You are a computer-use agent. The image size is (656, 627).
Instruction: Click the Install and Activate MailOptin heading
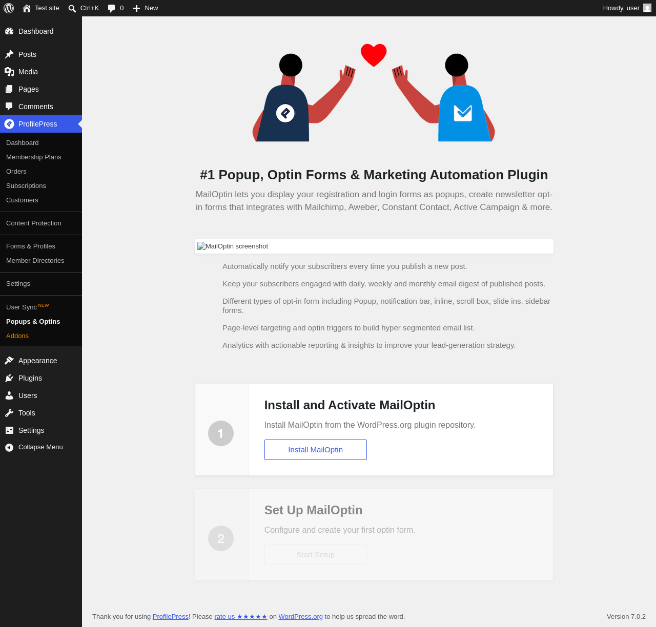[350, 405]
